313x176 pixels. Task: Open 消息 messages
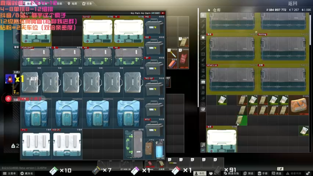[x=277, y=173]
